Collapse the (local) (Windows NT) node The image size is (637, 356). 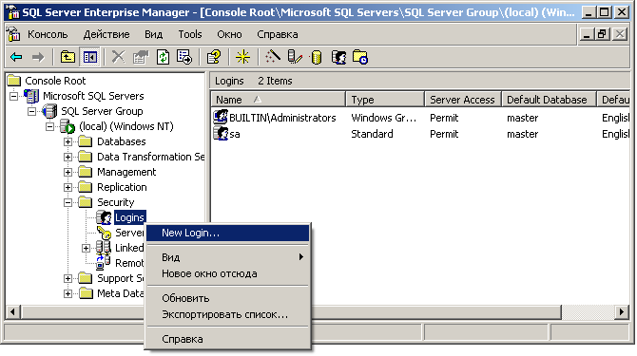(49, 126)
